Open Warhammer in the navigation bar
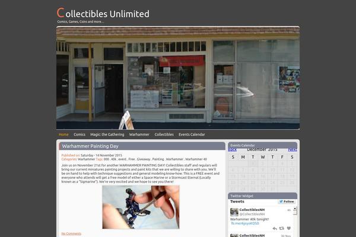The height and width of the screenshot is (237, 356). pyautogui.click(x=139, y=134)
